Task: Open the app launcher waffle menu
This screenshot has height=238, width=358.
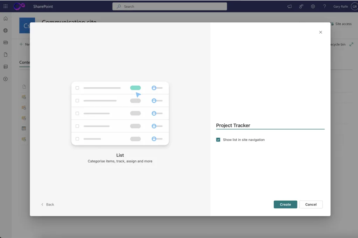Action: coord(6,6)
